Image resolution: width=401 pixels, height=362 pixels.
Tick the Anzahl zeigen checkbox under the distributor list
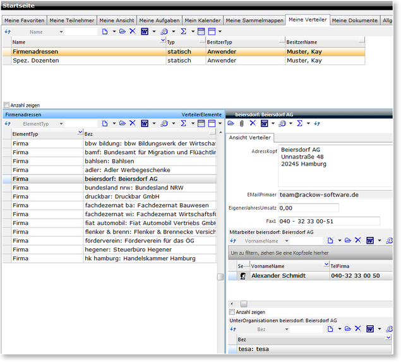(x=6, y=105)
